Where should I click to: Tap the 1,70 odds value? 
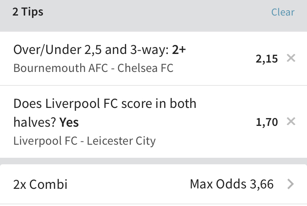(x=266, y=122)
